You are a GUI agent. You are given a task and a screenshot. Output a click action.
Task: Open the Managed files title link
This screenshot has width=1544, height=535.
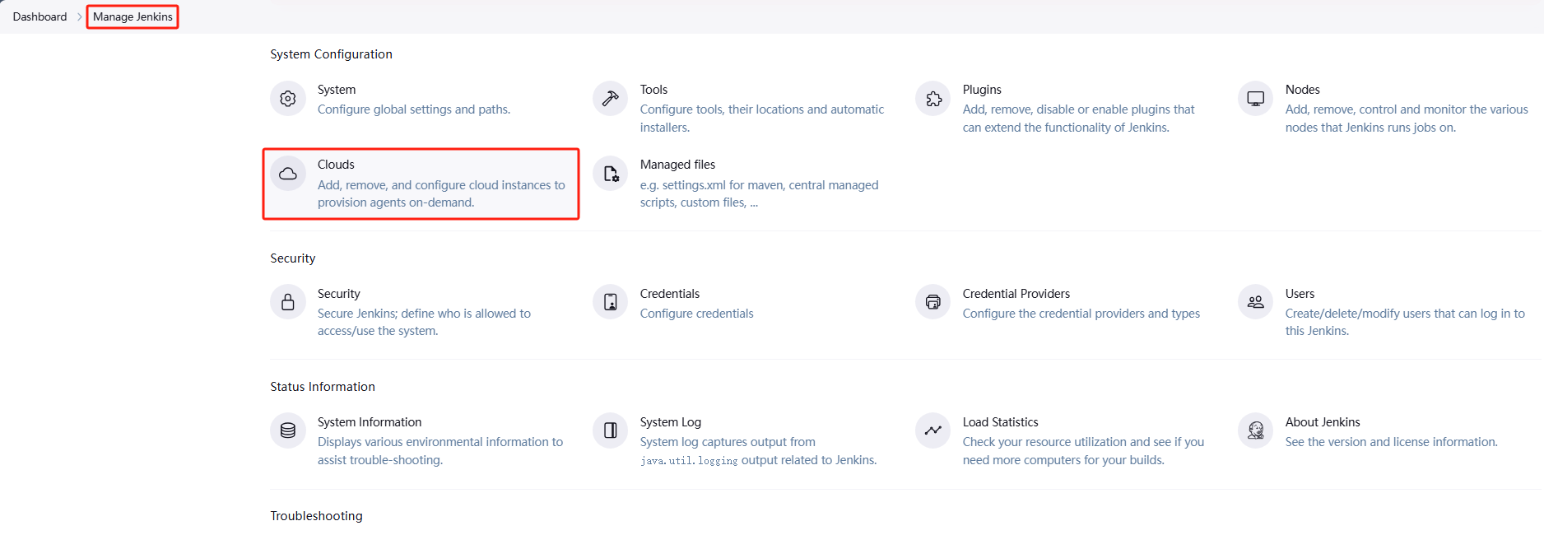tap(677, 165)
